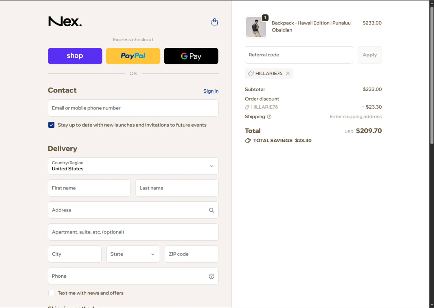
Task: Click the backpack product thumbnail
Action: (256, 27)
